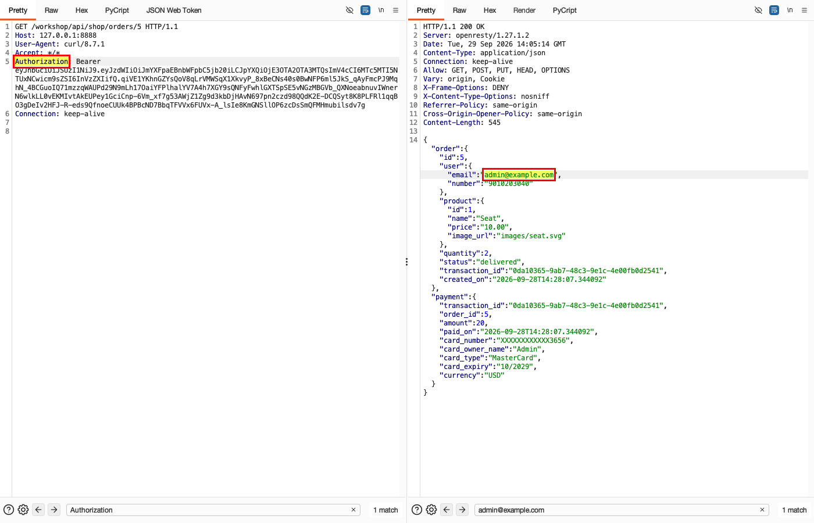Image resolution: width=814 pixels, height=523 pixels.
Task: Clear the Authorization search term
Action: click(354, 510)
